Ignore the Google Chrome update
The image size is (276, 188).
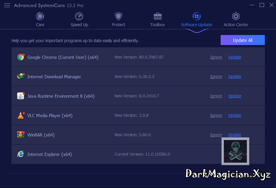(x=216, y=57)
